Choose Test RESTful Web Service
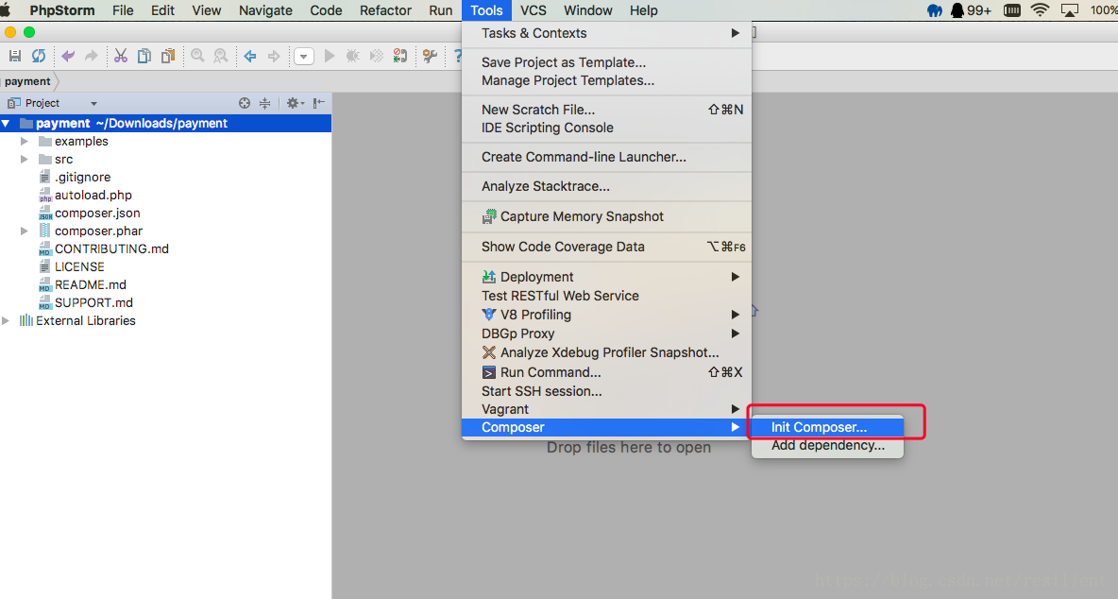This screenshot has width=1118, height=599. tap(607, 295)
